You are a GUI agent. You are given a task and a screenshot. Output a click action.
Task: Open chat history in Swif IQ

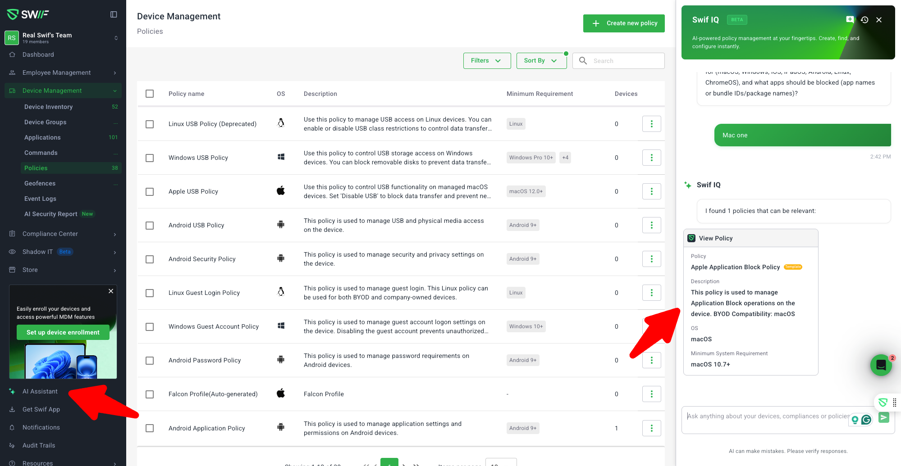tap(864, 20)
